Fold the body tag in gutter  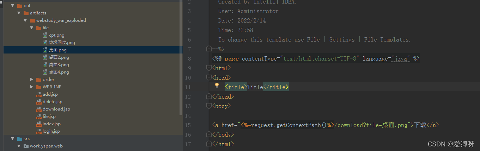[x=209, y=106]
